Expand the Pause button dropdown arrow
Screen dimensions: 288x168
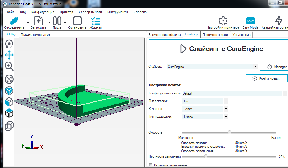pyautogui.click(x=65, y=23)
